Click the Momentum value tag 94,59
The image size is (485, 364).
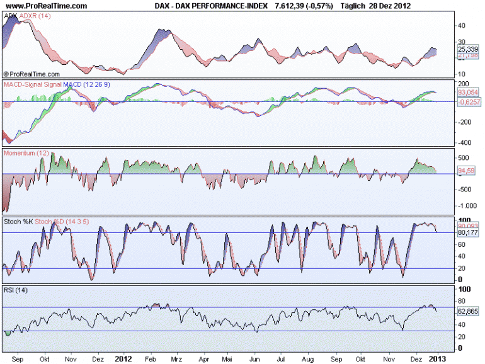(466, 171)
